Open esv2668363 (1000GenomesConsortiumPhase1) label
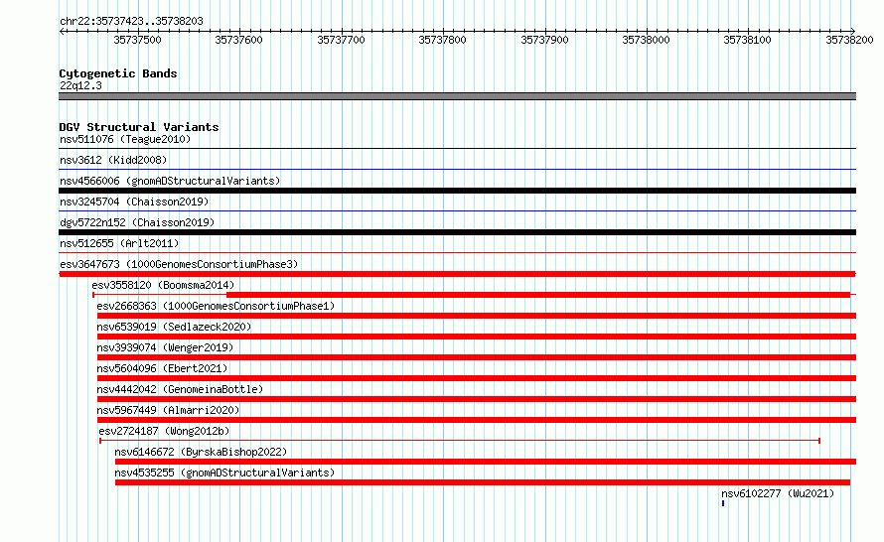Screen dimensions: 884x542 pos(216,306)
